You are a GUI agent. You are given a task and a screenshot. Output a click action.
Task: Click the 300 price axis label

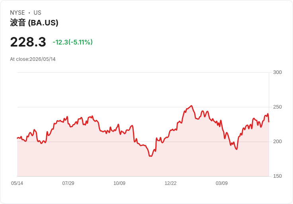point(277,72)
